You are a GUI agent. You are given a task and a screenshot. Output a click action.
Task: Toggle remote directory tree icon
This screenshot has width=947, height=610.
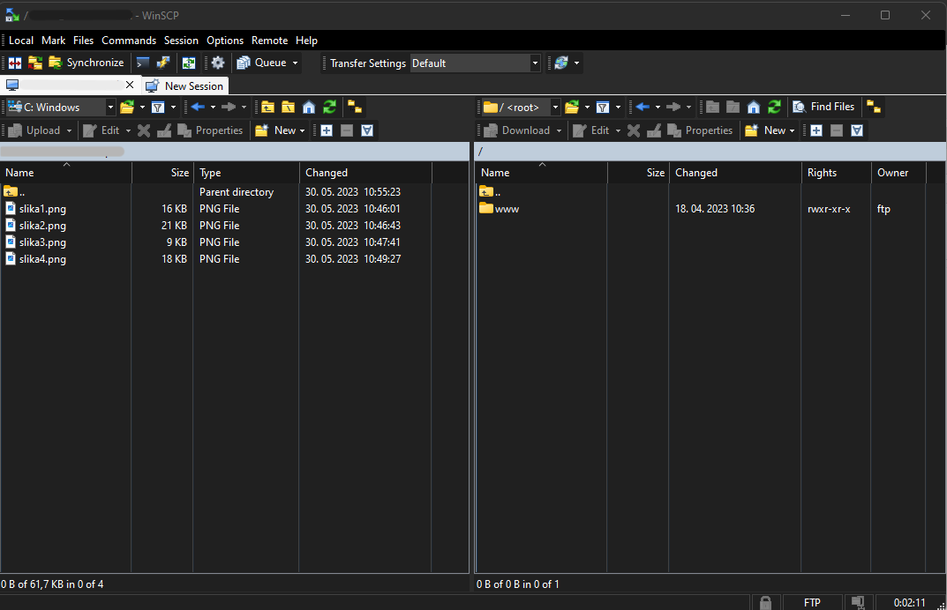point(874,108)
